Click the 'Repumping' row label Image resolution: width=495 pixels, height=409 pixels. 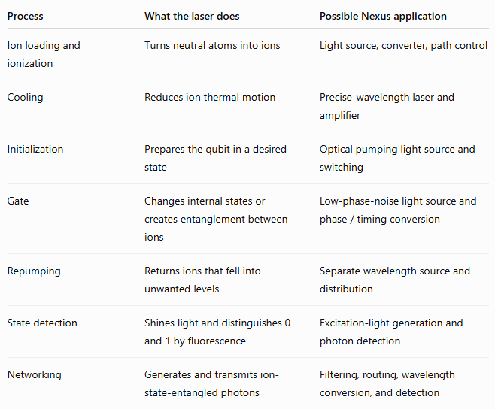click(34, 271)
